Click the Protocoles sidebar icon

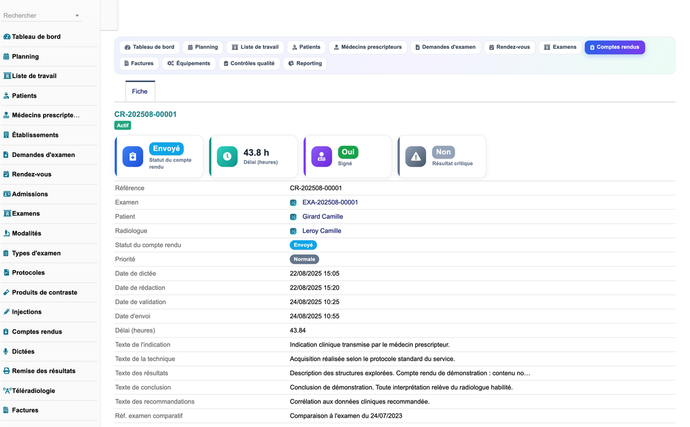(x=6, y=272)
